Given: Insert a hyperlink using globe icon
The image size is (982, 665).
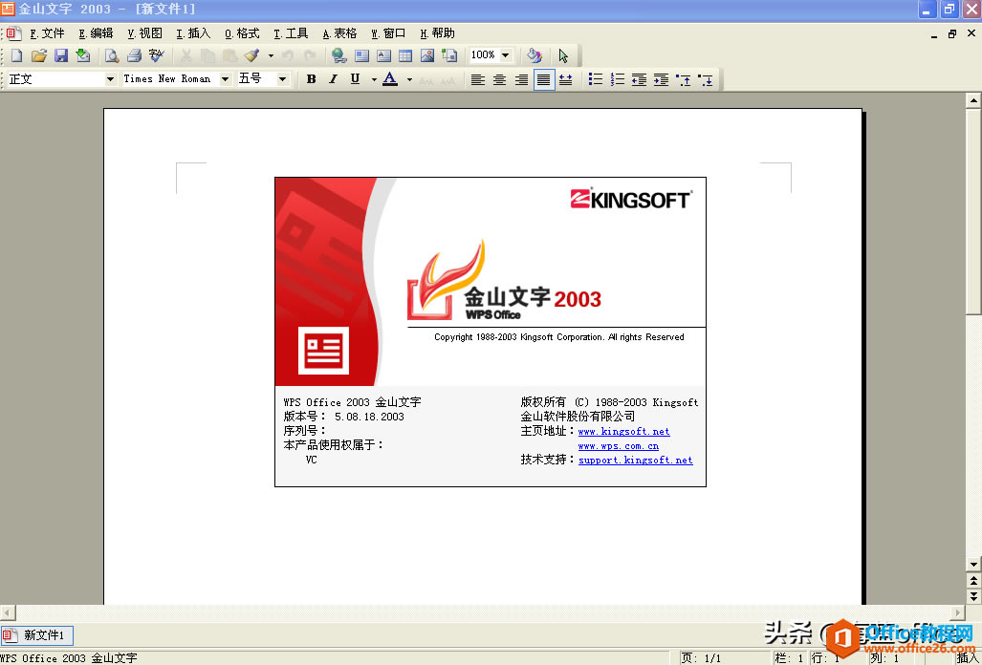Looking at the screenshot, I should click(x=338, y=55).
